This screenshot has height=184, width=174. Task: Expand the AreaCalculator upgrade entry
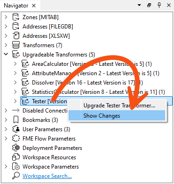(15, 64)
